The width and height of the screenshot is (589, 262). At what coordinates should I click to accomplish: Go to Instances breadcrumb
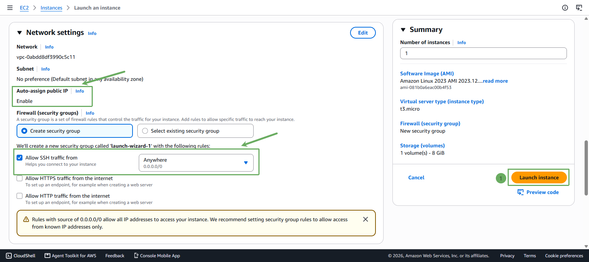52,8
